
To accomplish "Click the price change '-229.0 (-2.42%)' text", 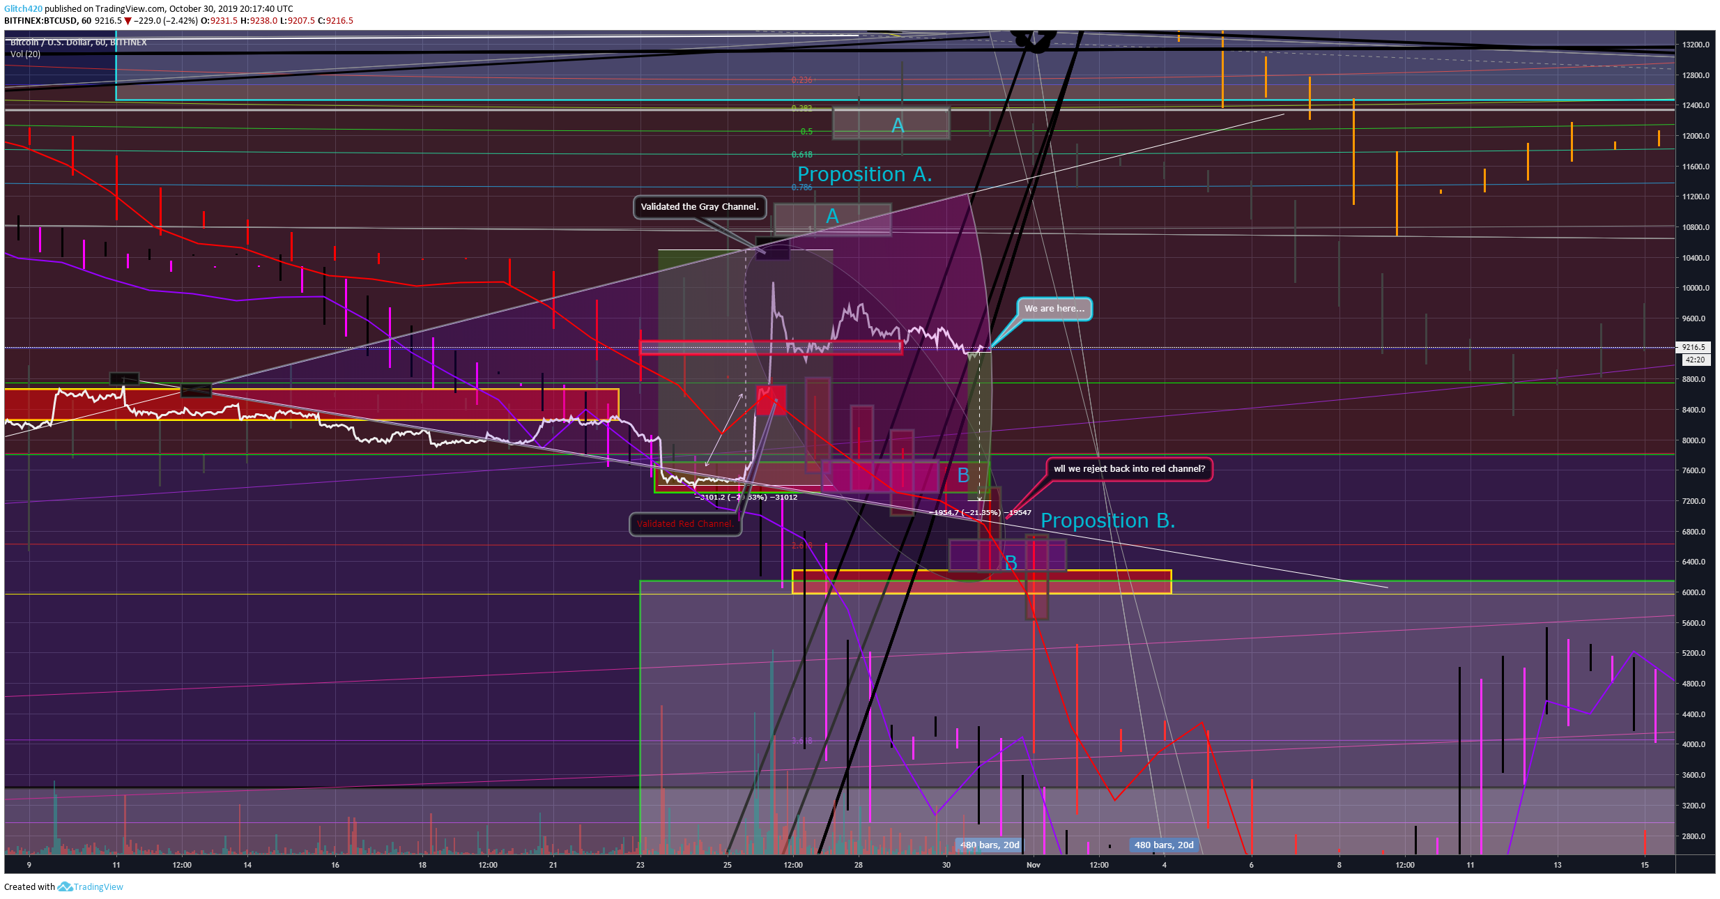I will (166, 21).
